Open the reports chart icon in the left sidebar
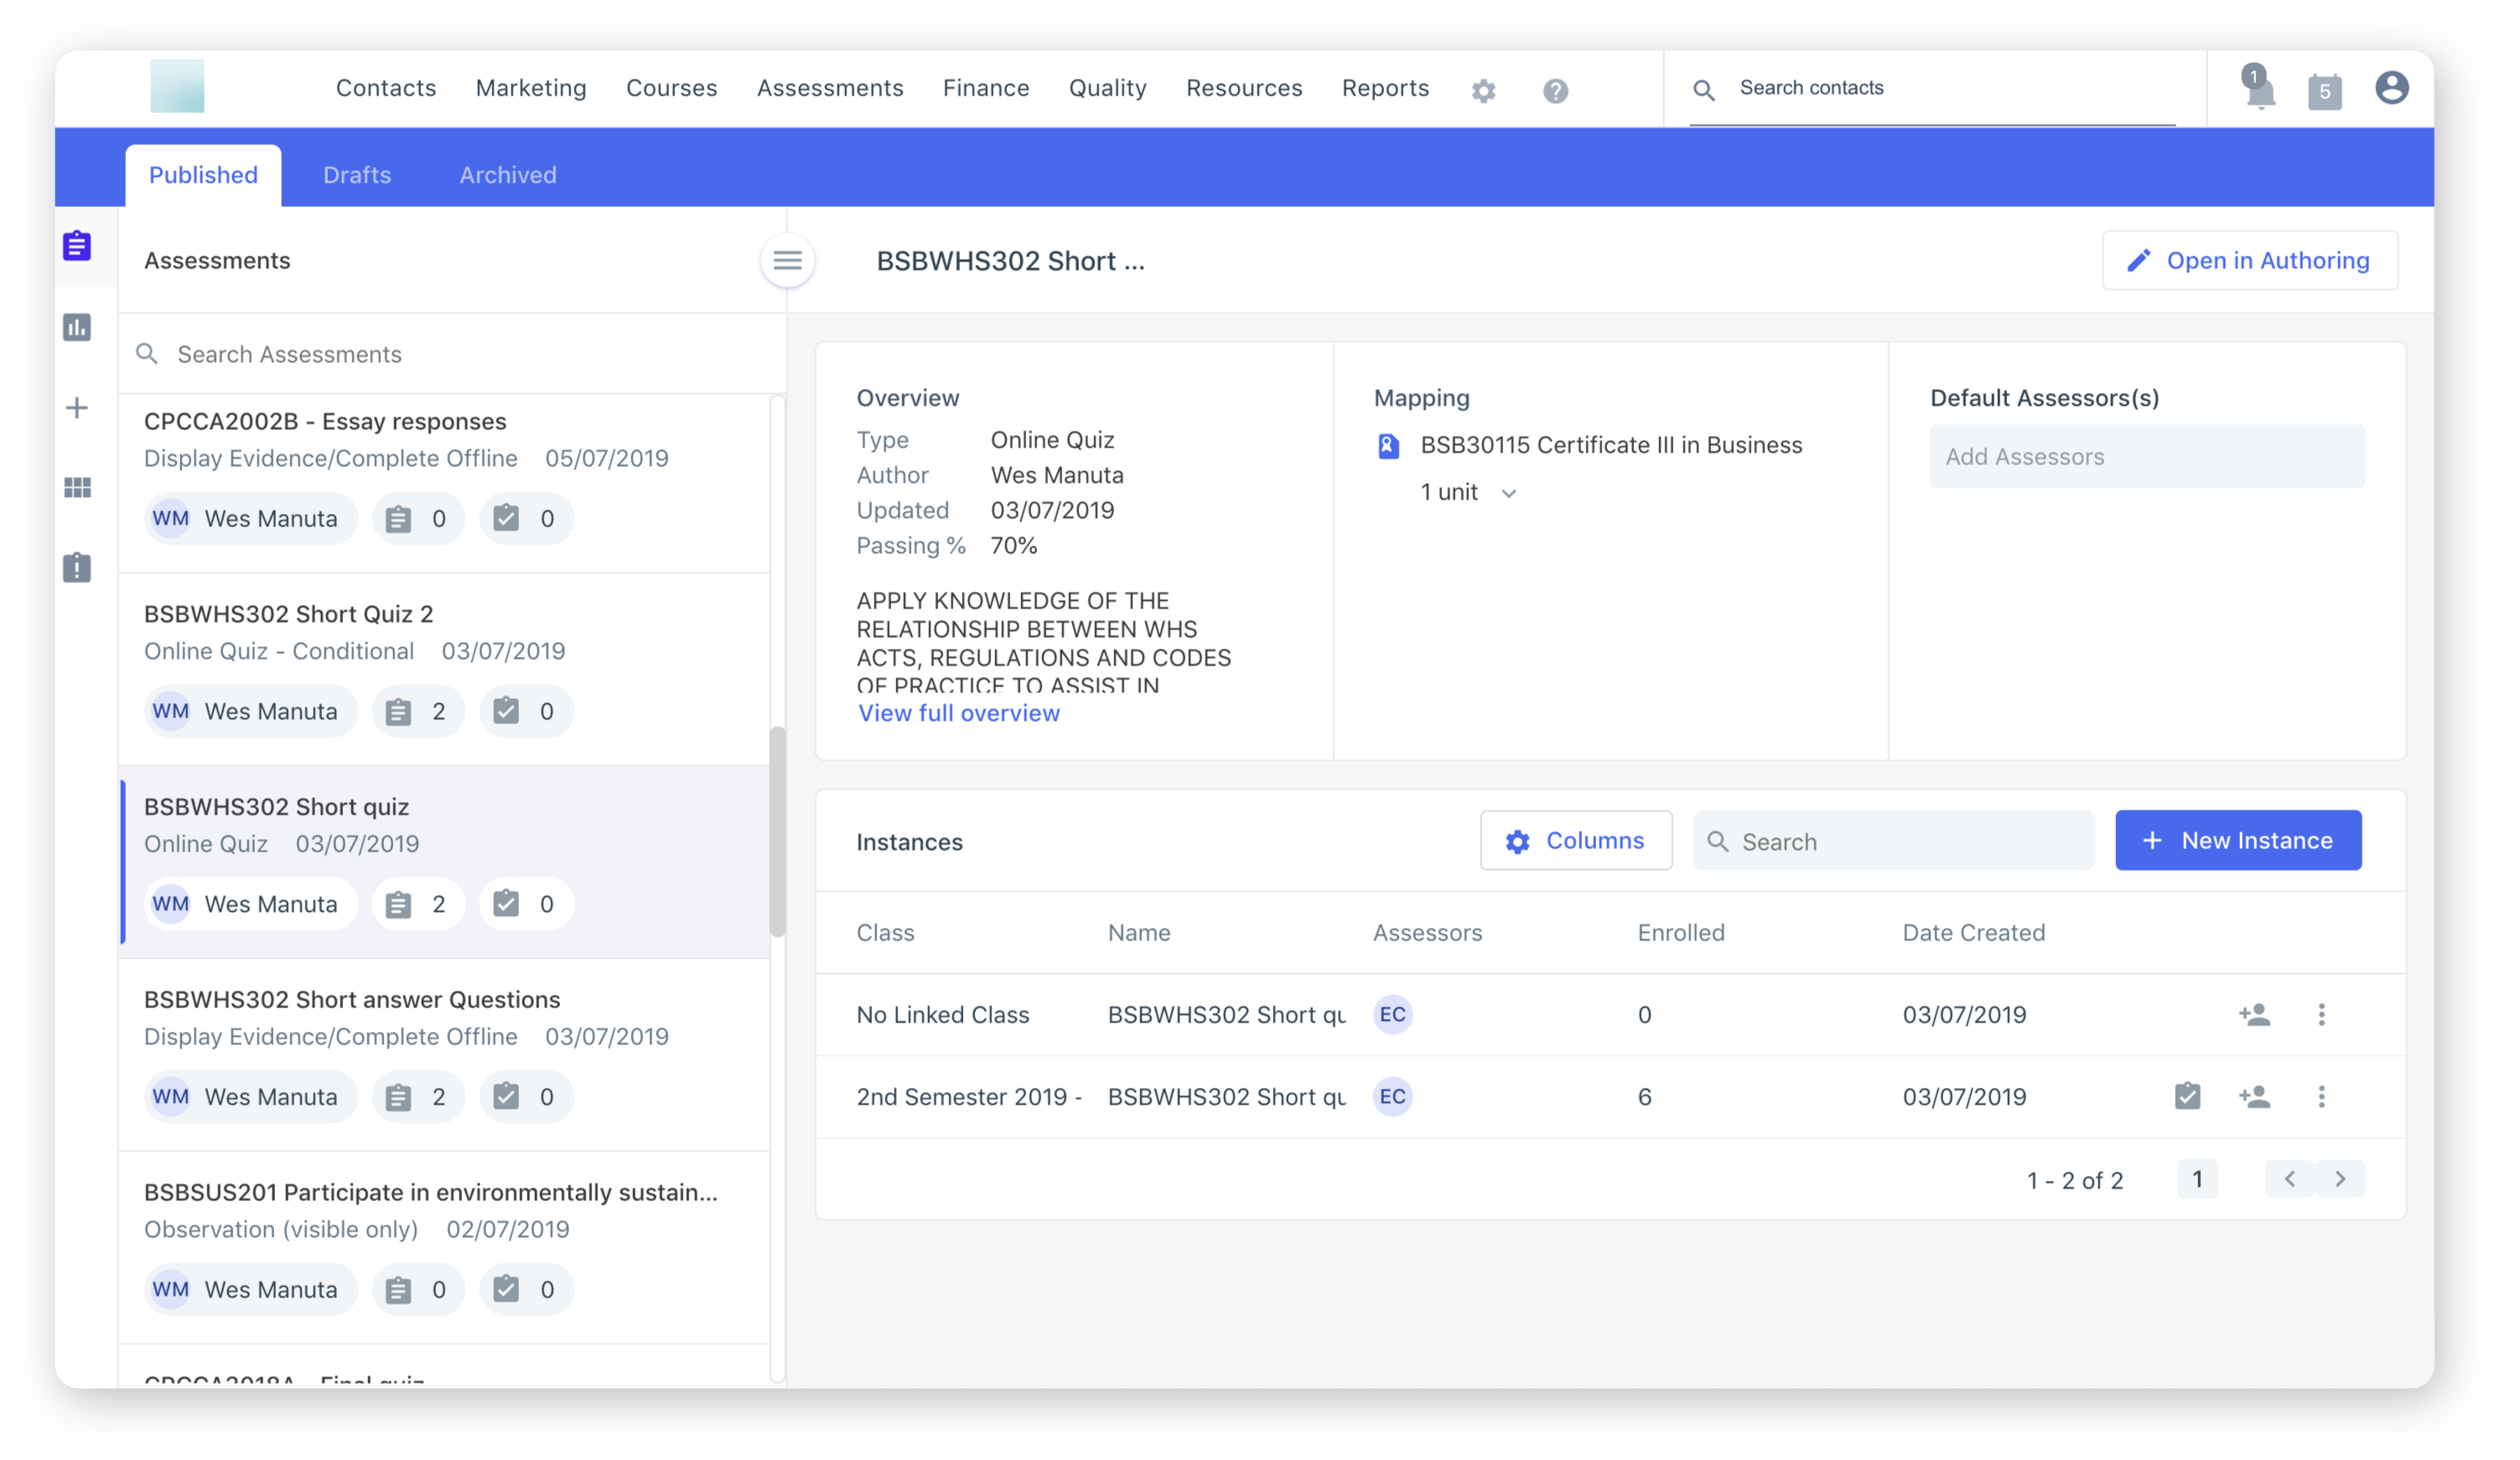This screenshot has height=1460, width=2520. pos(77,327)
